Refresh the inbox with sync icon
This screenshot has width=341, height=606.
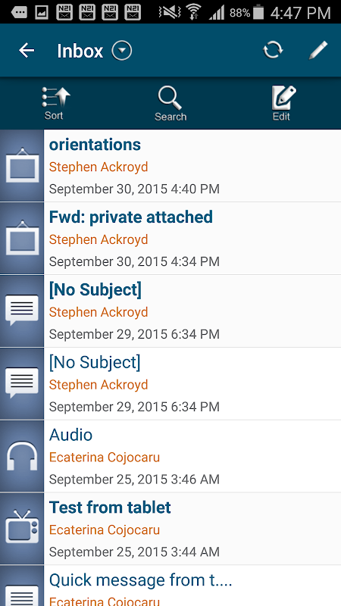(273, 50)
